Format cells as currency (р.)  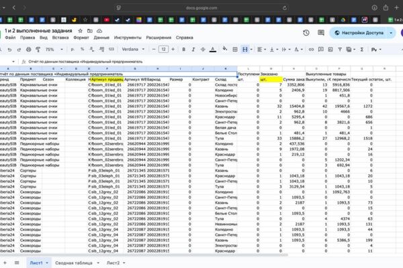[x=73, y=49]
